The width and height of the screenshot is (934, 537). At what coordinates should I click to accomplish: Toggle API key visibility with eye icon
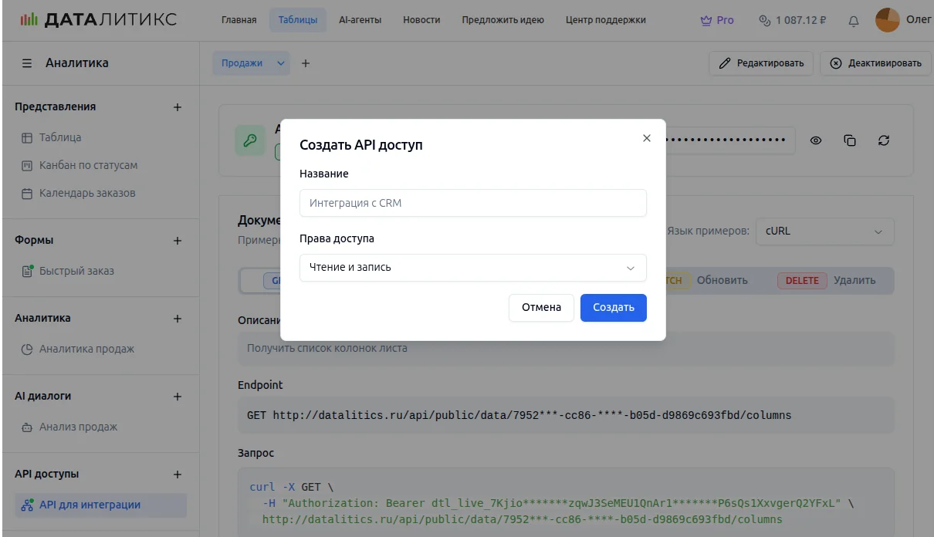(816, 140)
